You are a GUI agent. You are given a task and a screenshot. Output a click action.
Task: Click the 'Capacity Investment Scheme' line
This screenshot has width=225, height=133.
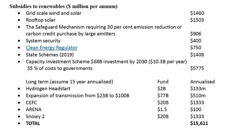106,61
